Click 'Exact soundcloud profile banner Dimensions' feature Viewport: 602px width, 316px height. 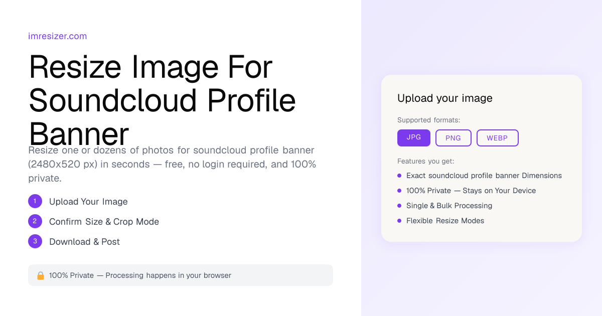pos(484,176)
